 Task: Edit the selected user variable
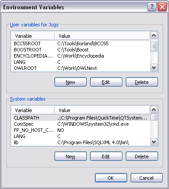[106, 82]
